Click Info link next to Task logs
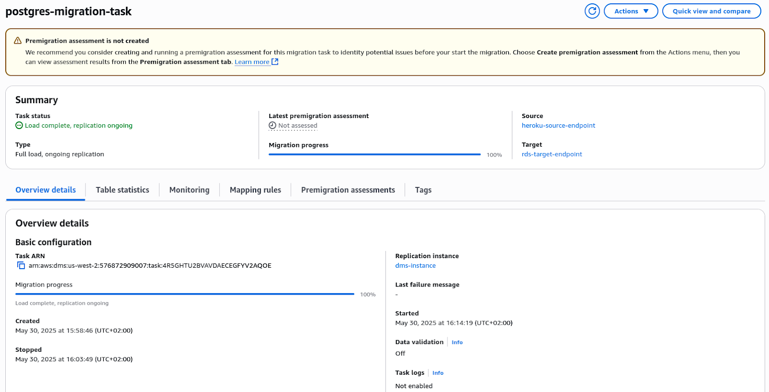The height and width of the screenshot is (392, 769). click(x=438, y=373)
